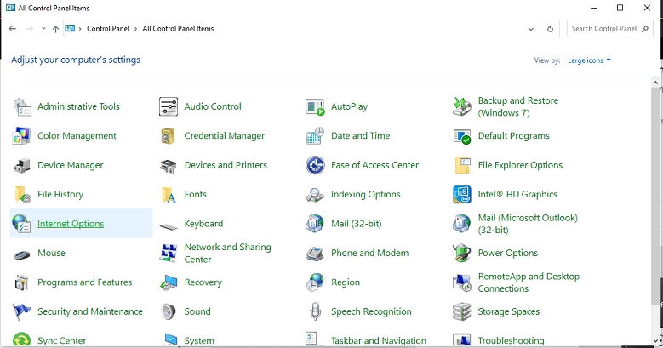This screenshot has height=348, width=663.
Task: Open the Administrative Tools icon
Action: (x=22, y=106)
